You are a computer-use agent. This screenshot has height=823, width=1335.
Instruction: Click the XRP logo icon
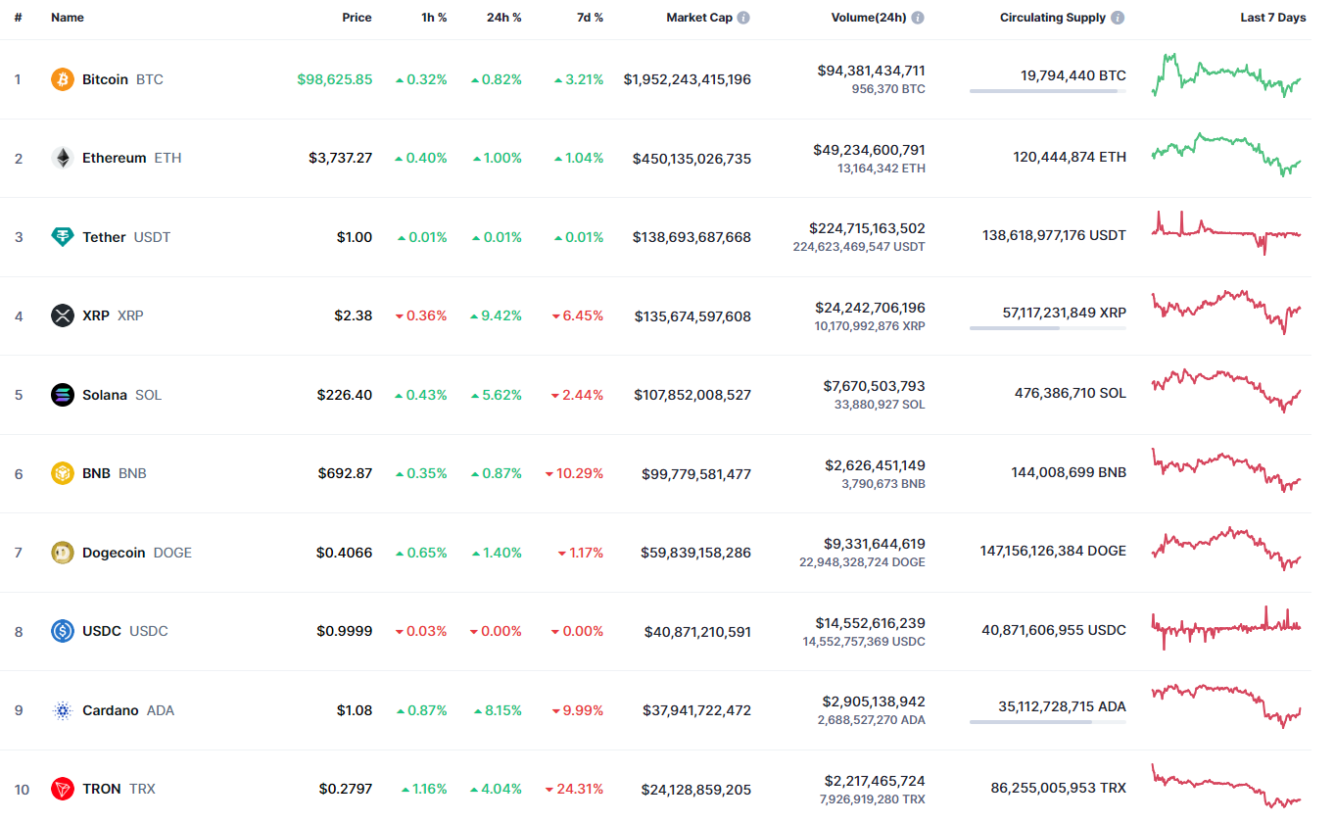[63, 315]
